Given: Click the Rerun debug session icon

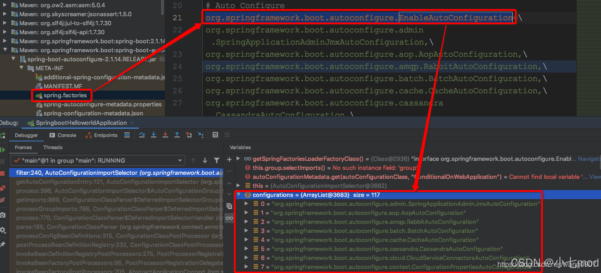Looking at the screenshot, I should (2, 135).
